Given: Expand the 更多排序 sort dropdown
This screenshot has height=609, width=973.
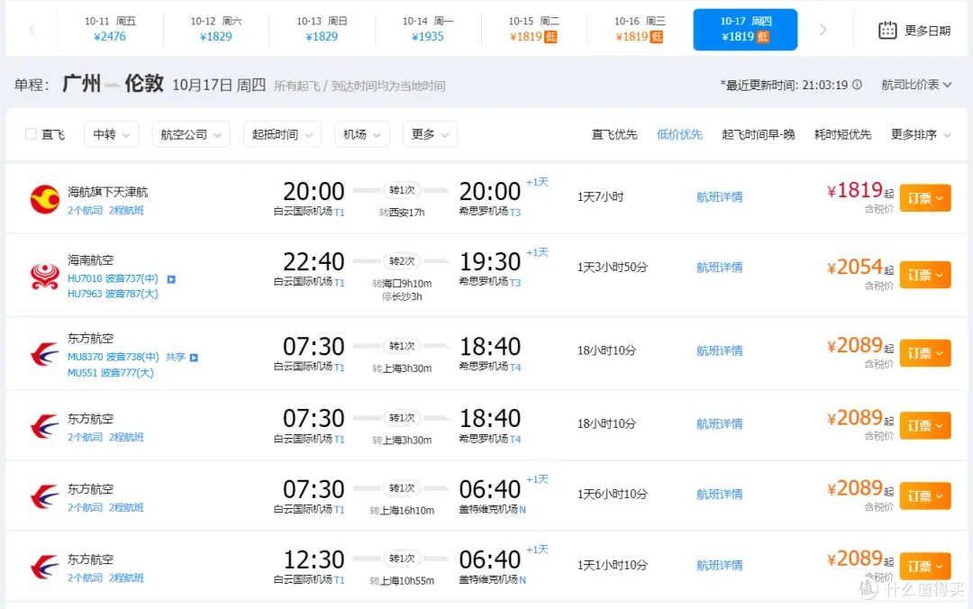Looking at the screenshot, I should pos(920,135).
